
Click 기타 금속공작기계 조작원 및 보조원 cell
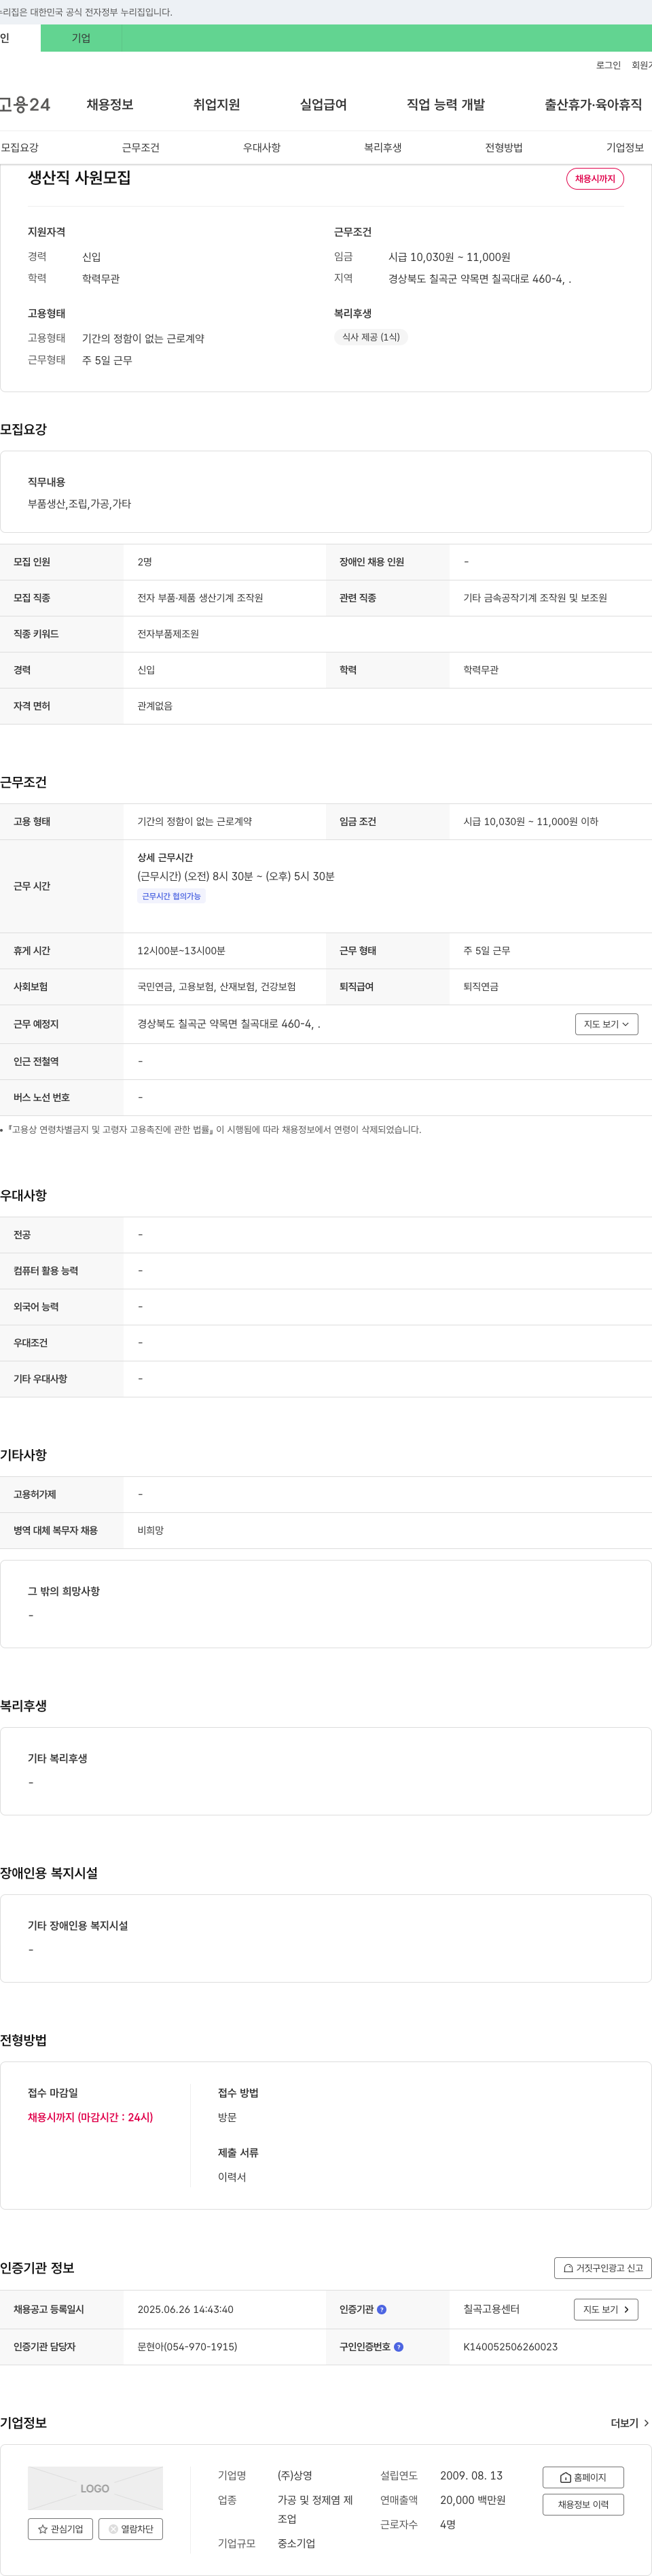pyautogui.click(x=535, y=598)
